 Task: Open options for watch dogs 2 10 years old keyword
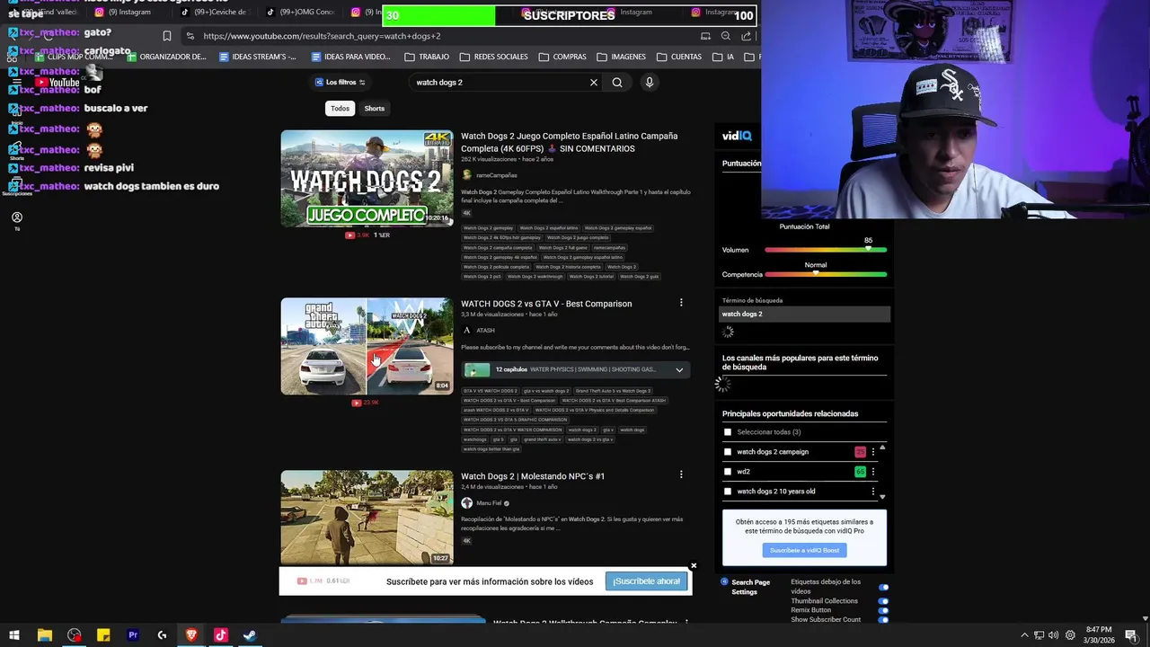pyautogui.click(x=873, y=492)
